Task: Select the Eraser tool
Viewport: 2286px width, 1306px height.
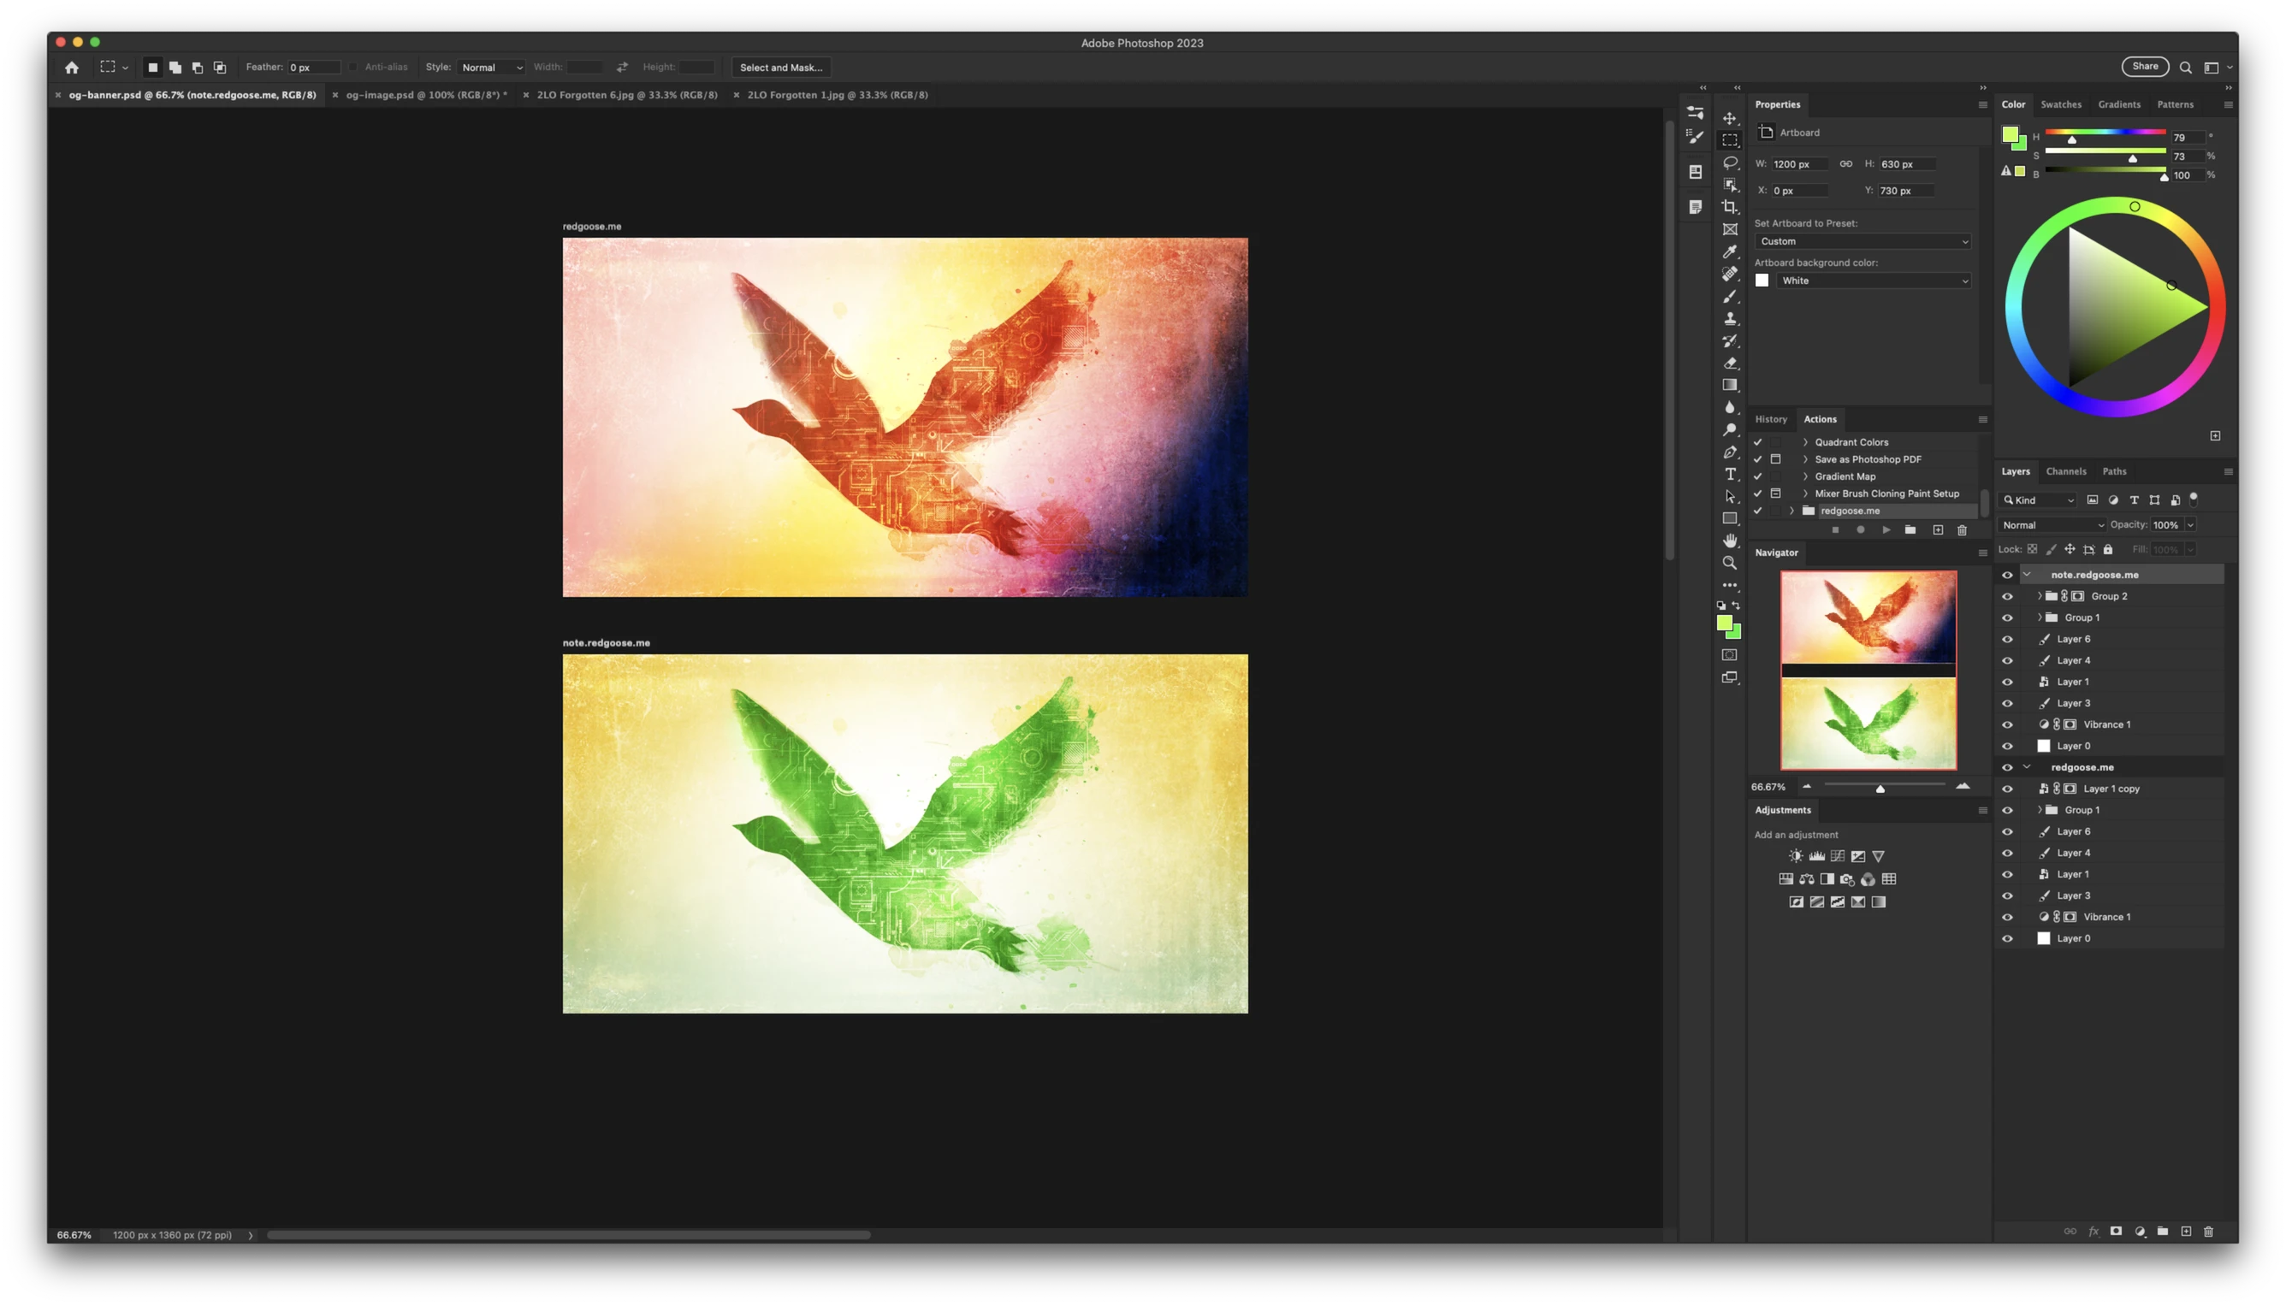Action: tap(1730, 363)
